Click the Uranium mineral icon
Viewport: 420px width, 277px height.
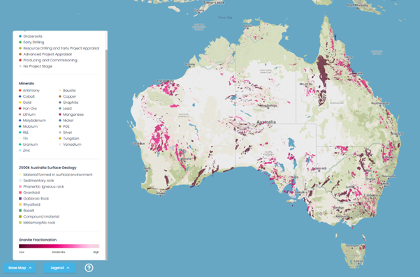click(x=20, y=144)
